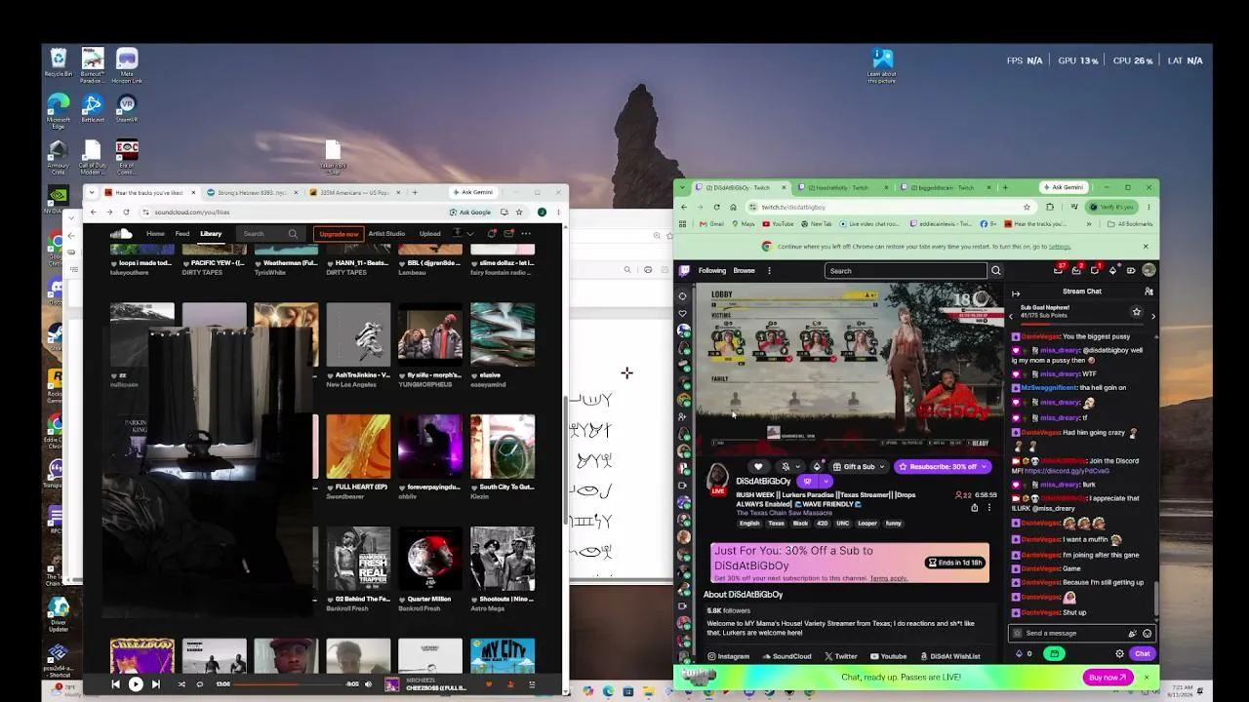Seek in the SoundCloud track progress bar

(287, 684)
